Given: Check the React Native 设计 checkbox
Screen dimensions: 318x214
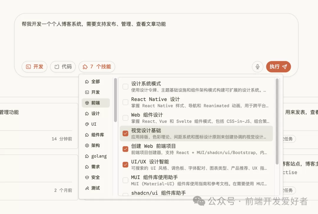Looking at the screenshot, I should pos(125,102).
